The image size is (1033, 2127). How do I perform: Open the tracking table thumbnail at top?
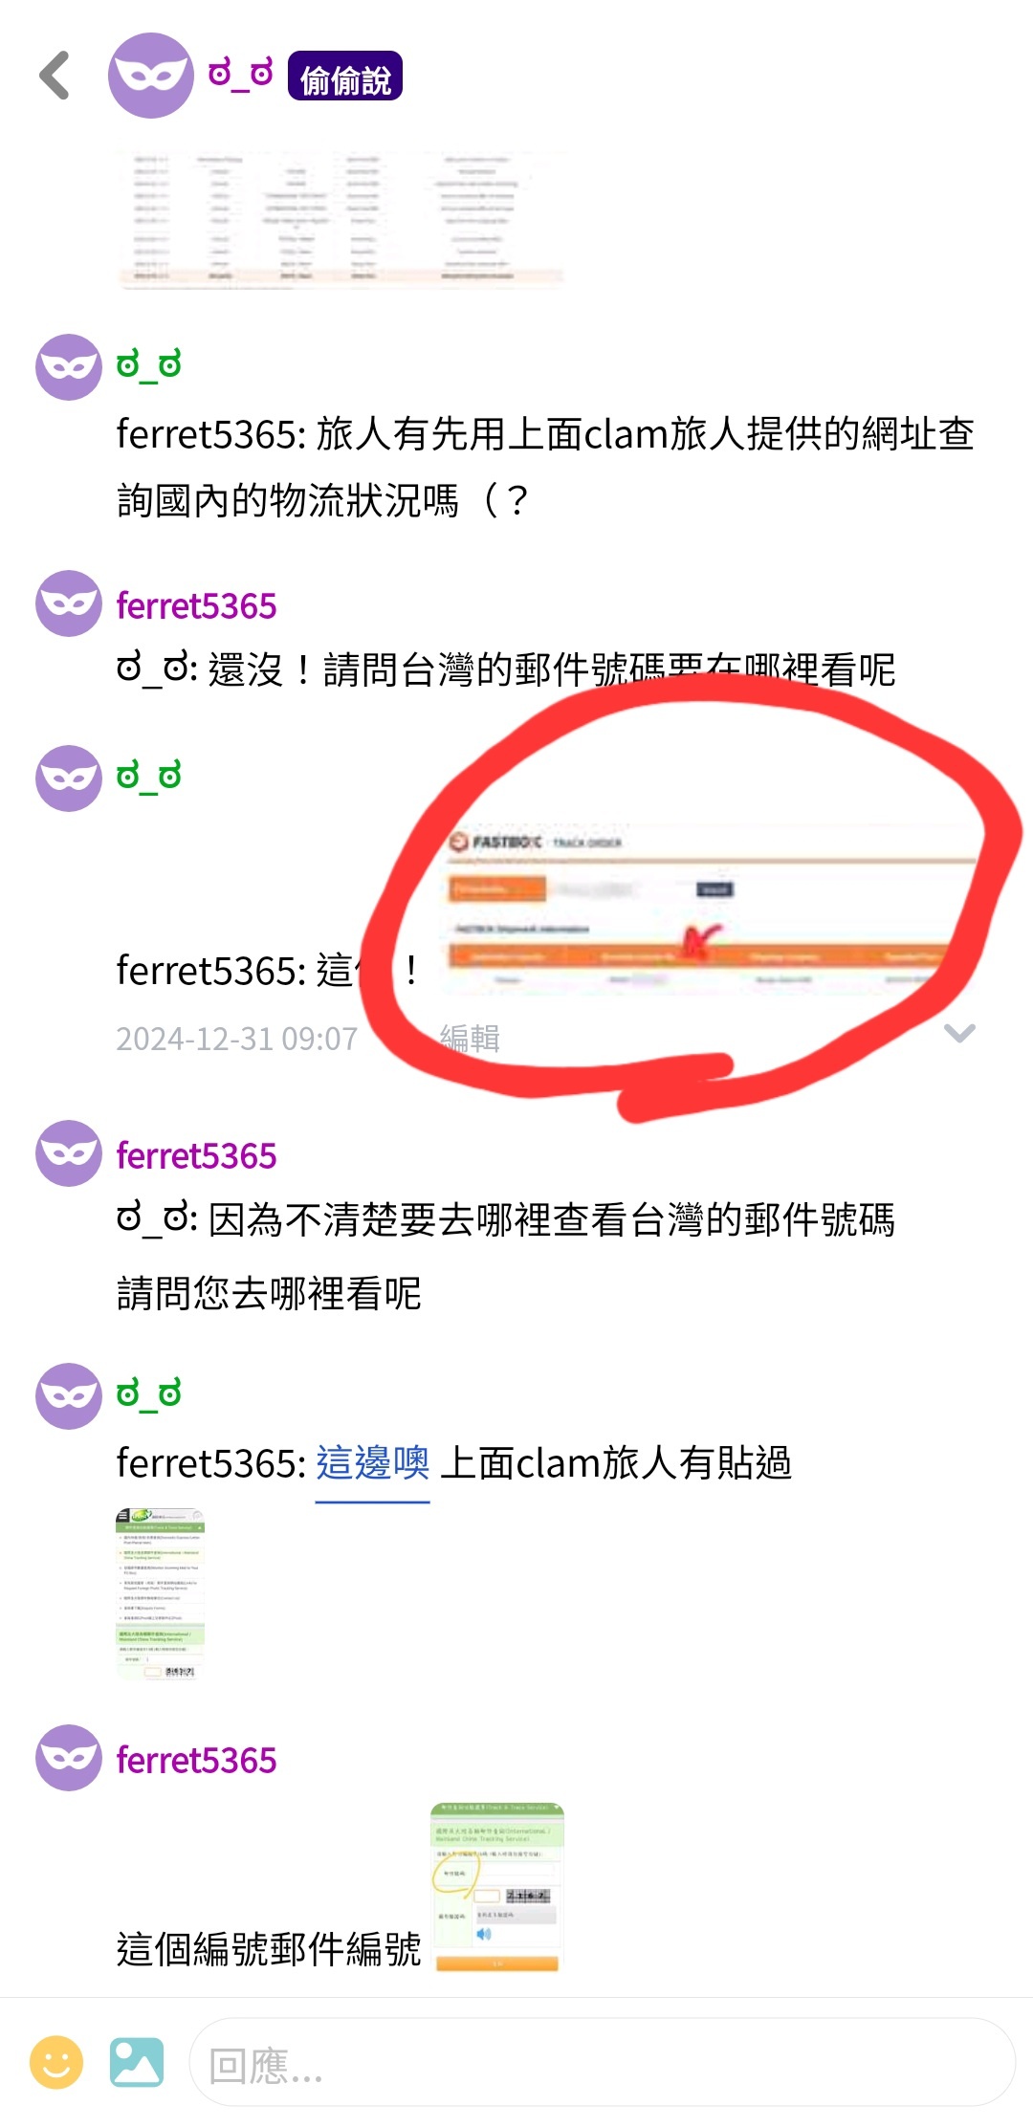click(341, 220)
